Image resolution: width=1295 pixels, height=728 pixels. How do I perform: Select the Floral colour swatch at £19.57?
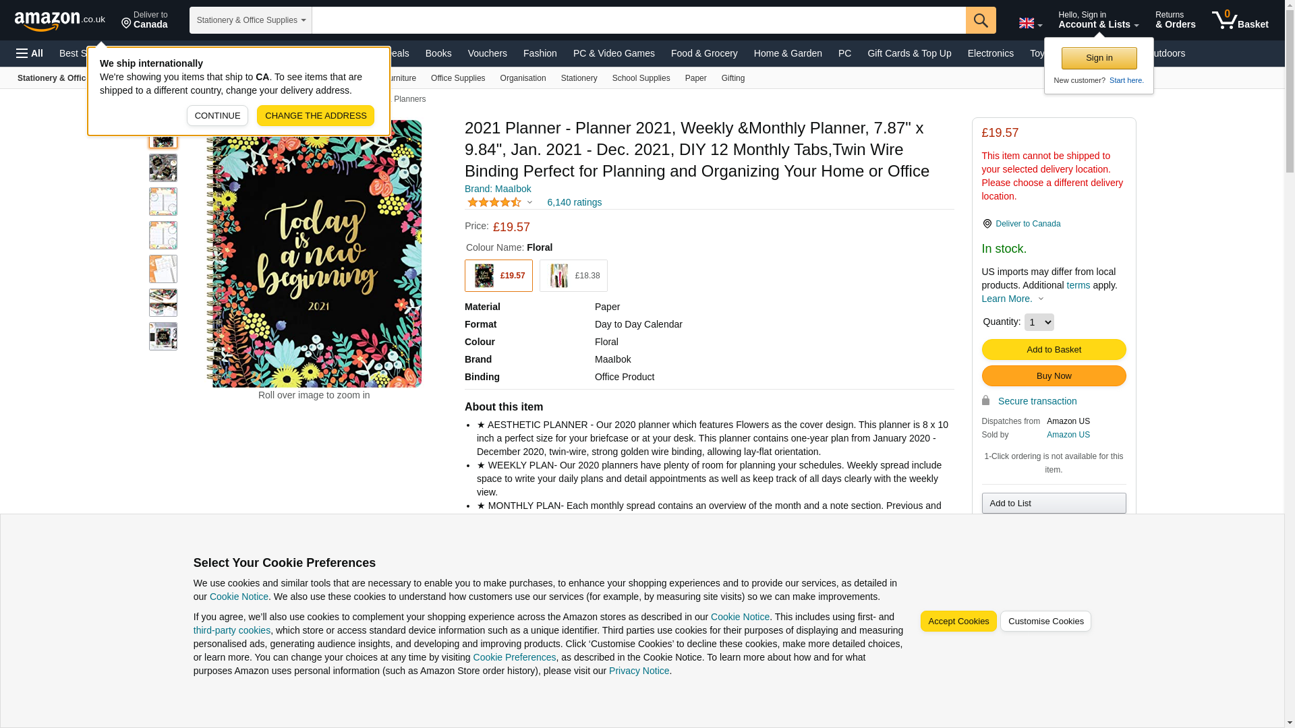click(x=498, y=276)
